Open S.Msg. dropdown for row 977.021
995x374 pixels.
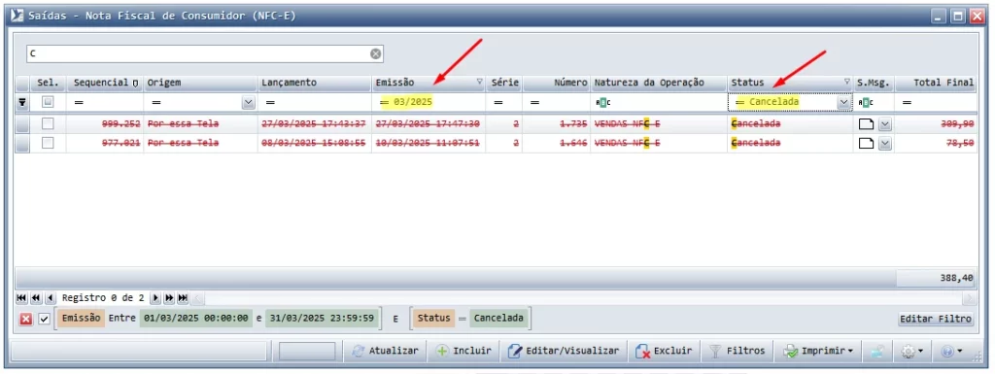point(884,144)
